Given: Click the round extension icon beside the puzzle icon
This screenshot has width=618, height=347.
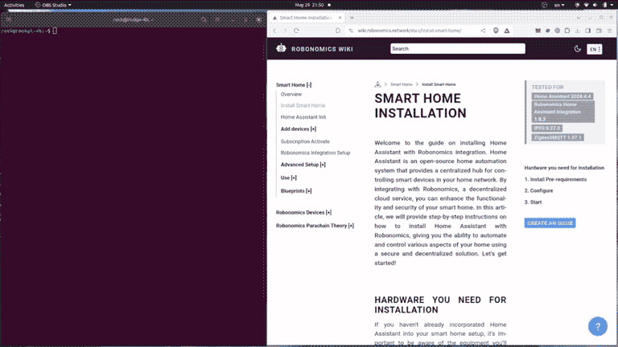Looking at the screenshot, I should coord(558,31).
